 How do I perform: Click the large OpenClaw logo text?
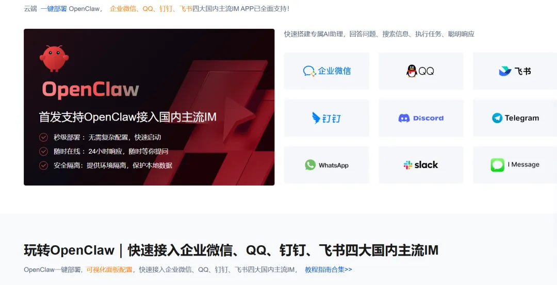pyautogui.click(x=91, y=90)
